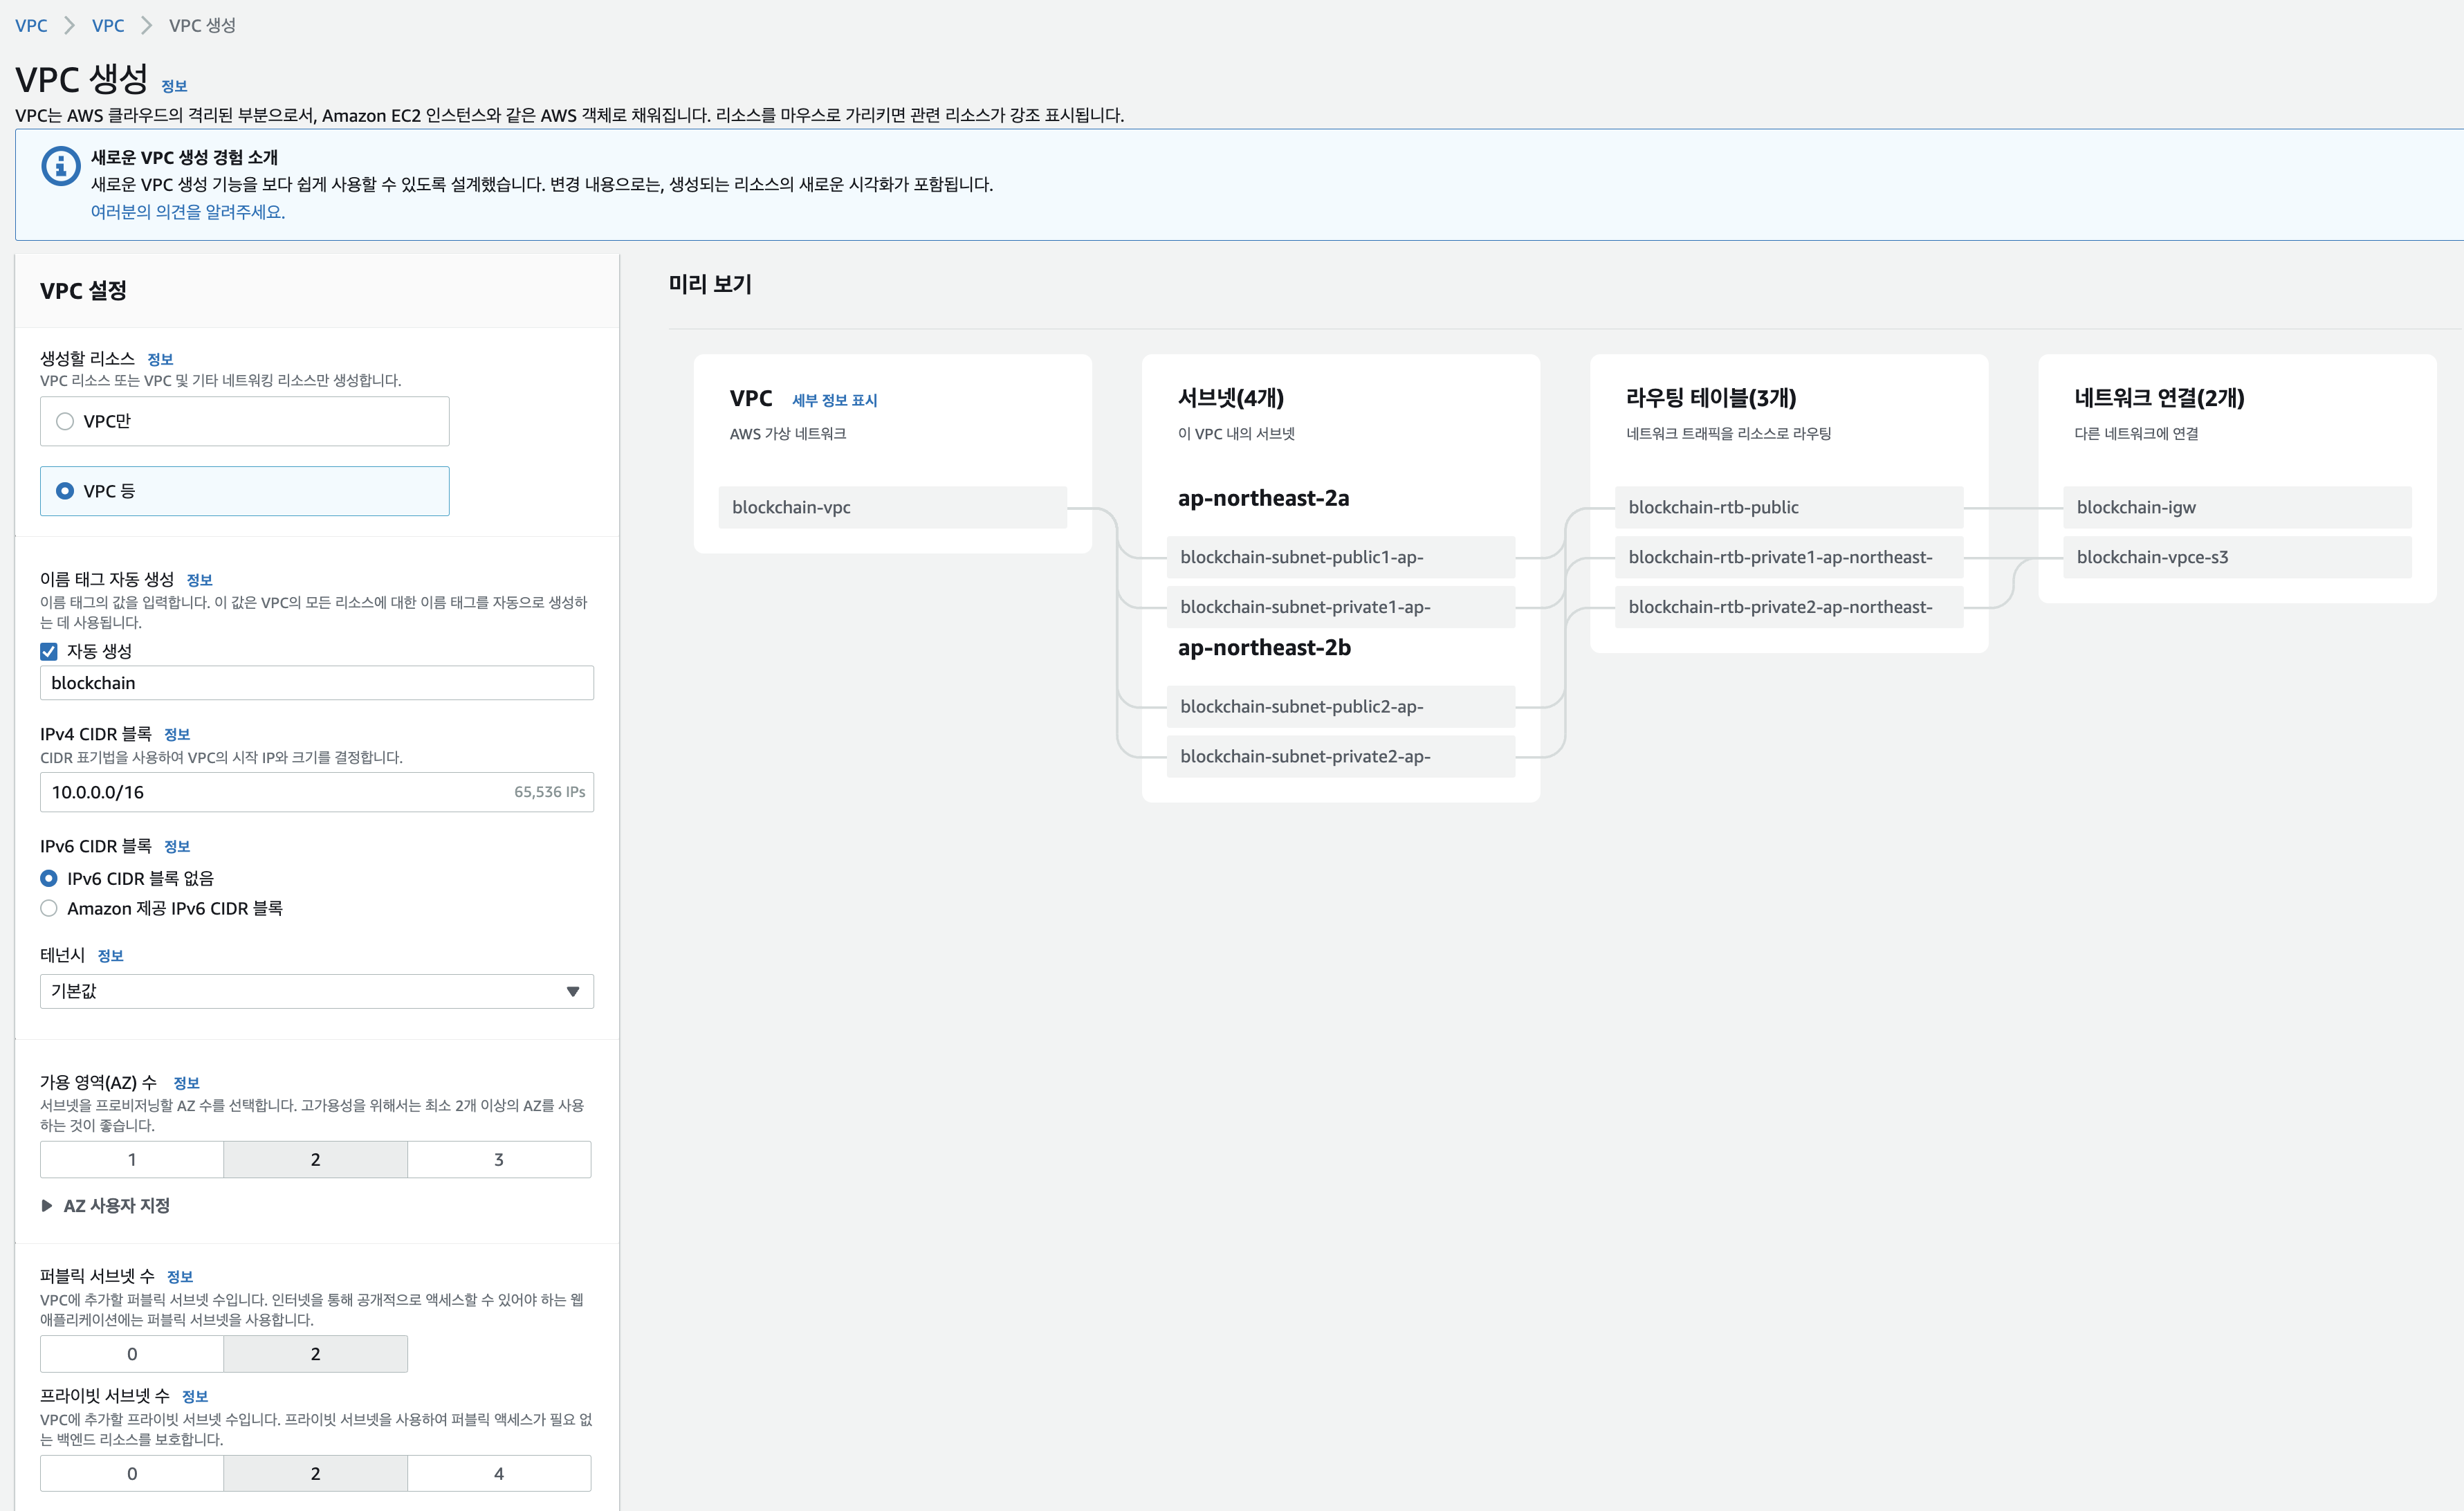The width and height of the screenshot is (2464, 1511).
Task: Select the 'VPC만' radio option
Action: (x=65, y=421)
